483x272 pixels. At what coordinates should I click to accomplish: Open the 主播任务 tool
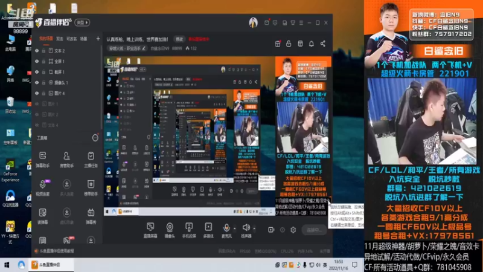point(91,160)
